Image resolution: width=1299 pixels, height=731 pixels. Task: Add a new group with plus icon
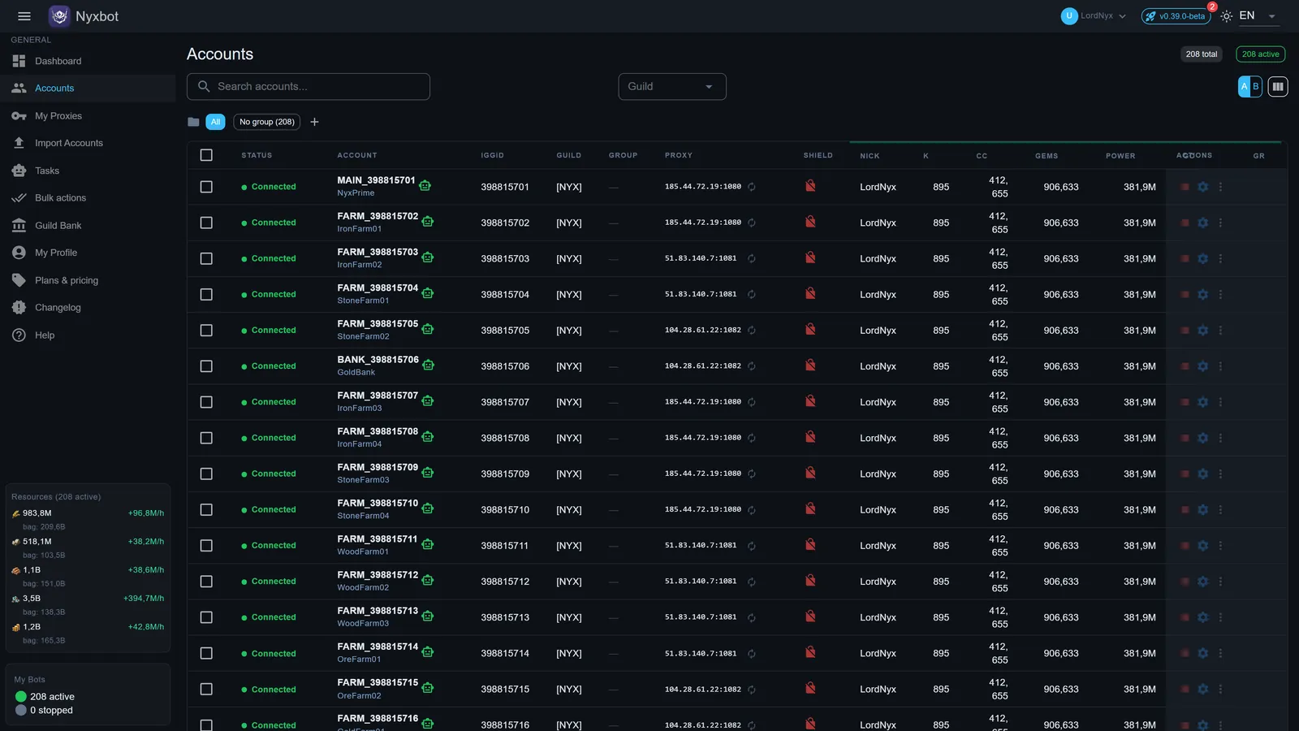point(314,122)
